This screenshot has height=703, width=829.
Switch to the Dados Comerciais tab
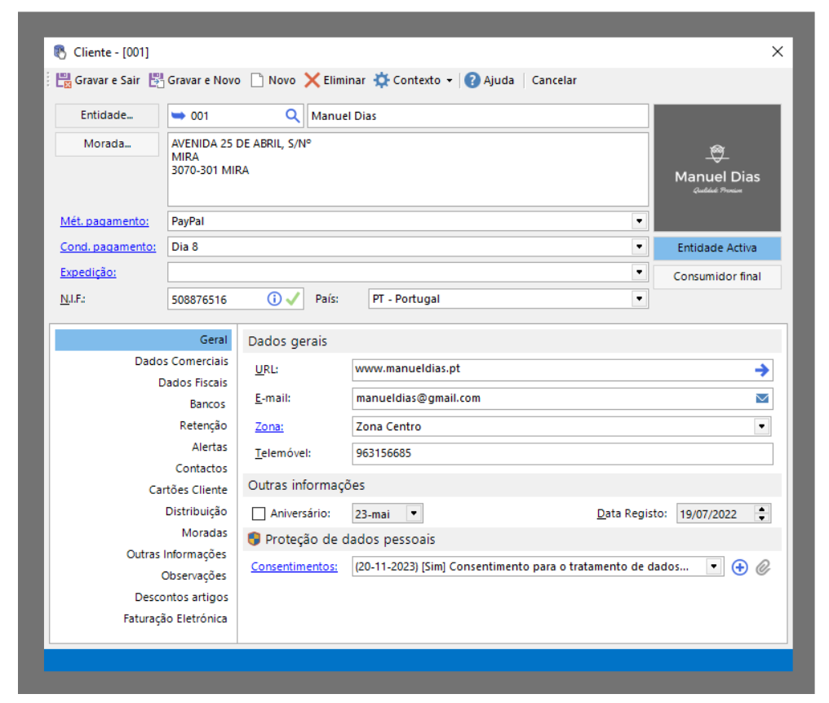181,361
